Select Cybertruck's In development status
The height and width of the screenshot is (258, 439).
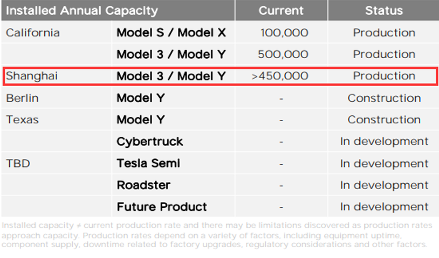coord(384,142)
